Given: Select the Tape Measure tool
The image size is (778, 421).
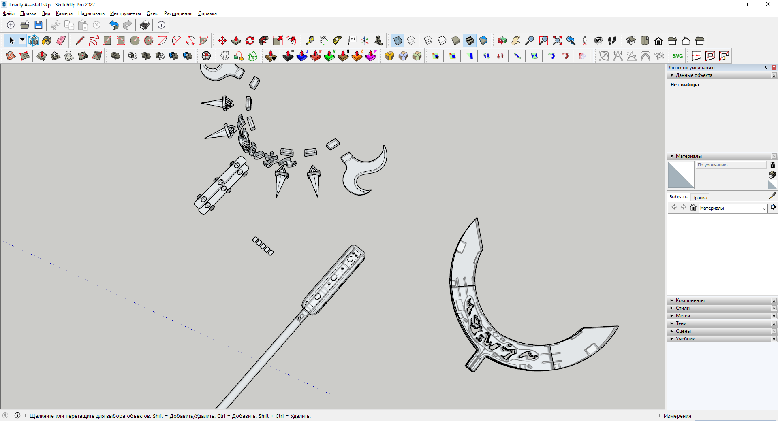Looking at the screenshot, I should [x=310, y=40].
